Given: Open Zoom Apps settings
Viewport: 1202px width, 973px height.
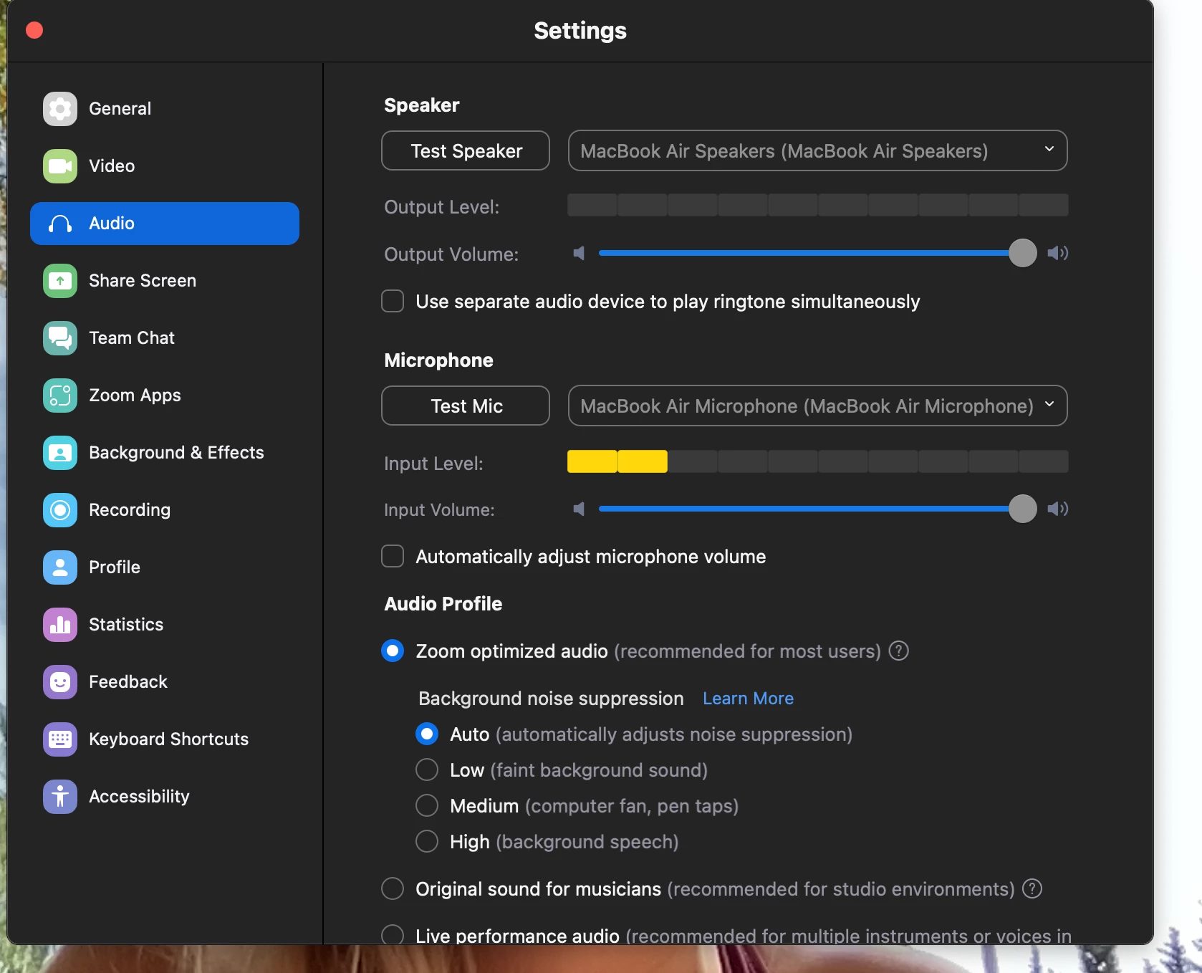Looking at the screenshot, I should 165,396.
